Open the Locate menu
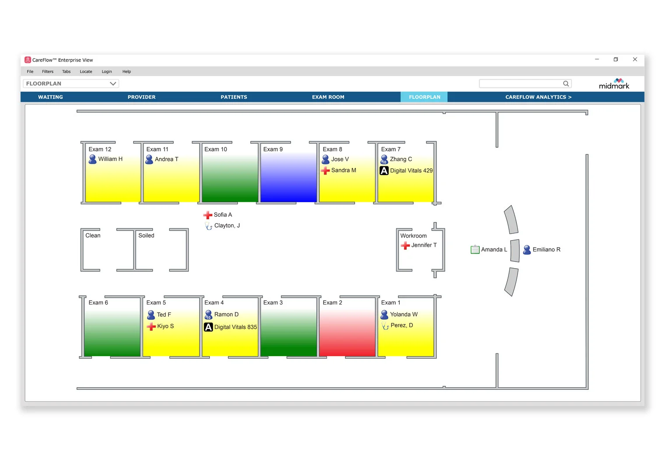The width and height of the screenshot is (665, 462). 86,71
